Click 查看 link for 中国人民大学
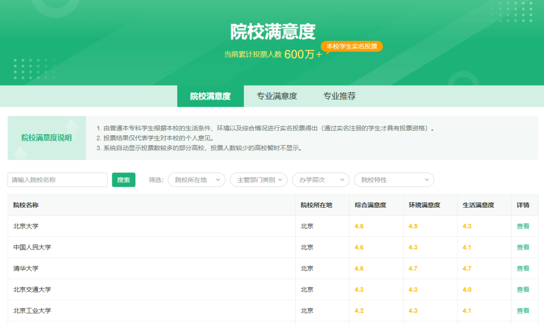Screen dimensions: 544x325 [x=523, y=248]
